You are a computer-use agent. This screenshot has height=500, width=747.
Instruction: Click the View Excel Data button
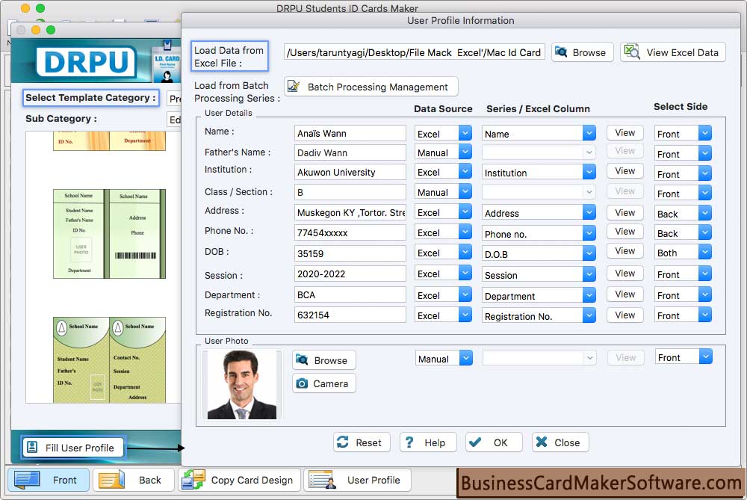pos(673,52)
